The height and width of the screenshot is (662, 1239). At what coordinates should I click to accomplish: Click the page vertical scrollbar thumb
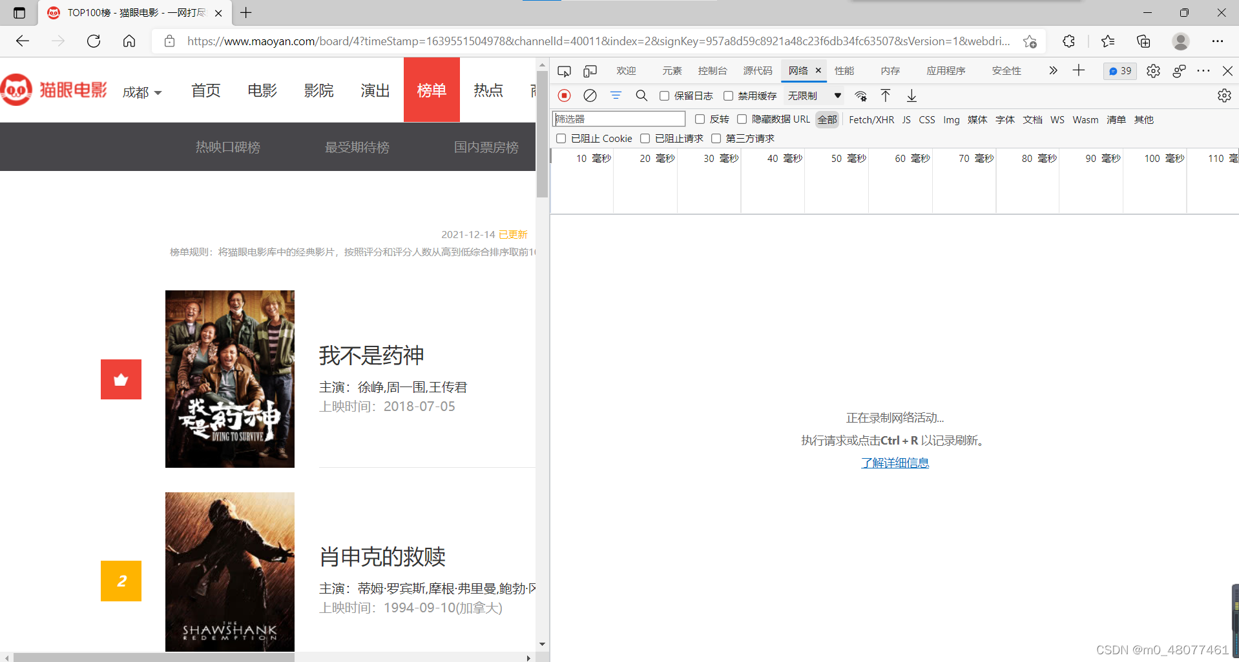(542, 134)
